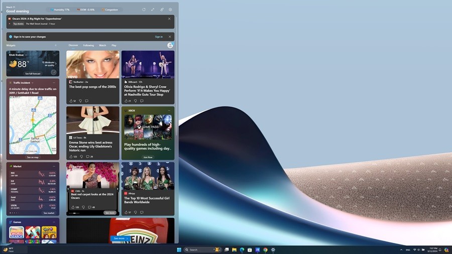Add a widget with plus icon
Image resolution: width=452 pixels, height=254 pixels.
(x=55, y=45)
